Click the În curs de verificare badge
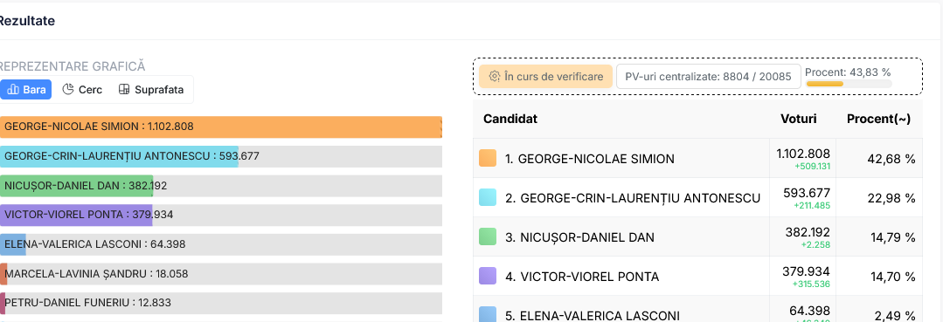Image resolution: width=943 pixels, height=322 pixels. click(x=545, y=76)
